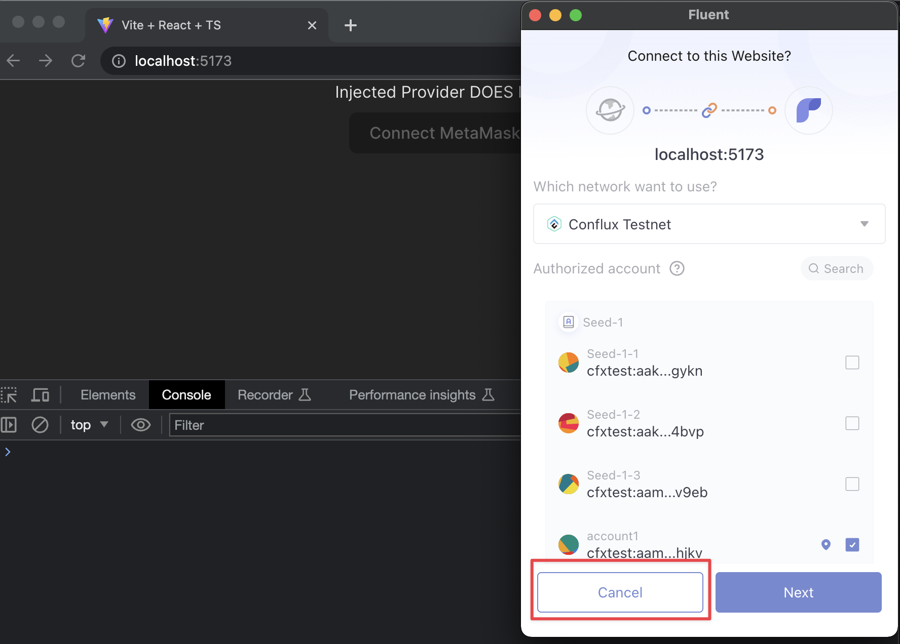The width and height of the screenshot is (900, 644).
Task: Click the cfxtest:aam...v9eb address text
Action: tap(647, 493)
